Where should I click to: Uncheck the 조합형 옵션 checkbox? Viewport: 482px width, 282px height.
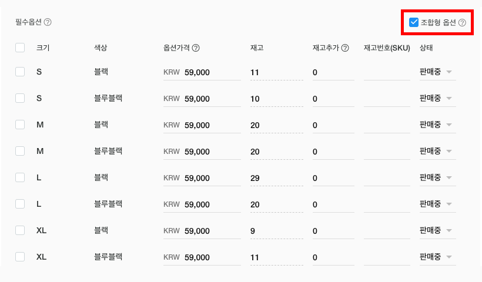(414, 23)
